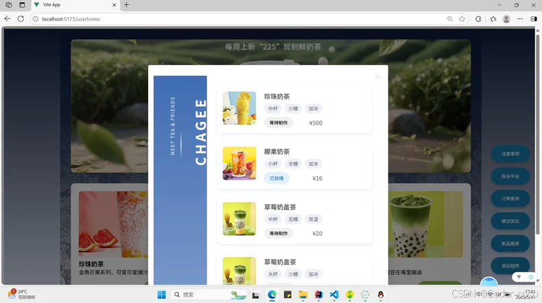Open Microsoft Edge from taskbar
The image size is (542, 303).
click(x=272, y=295)
